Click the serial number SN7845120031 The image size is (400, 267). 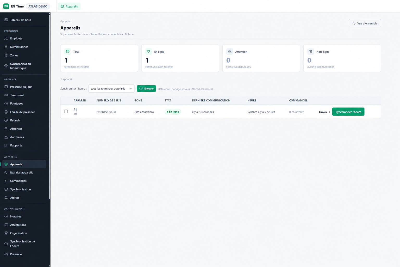107,112
